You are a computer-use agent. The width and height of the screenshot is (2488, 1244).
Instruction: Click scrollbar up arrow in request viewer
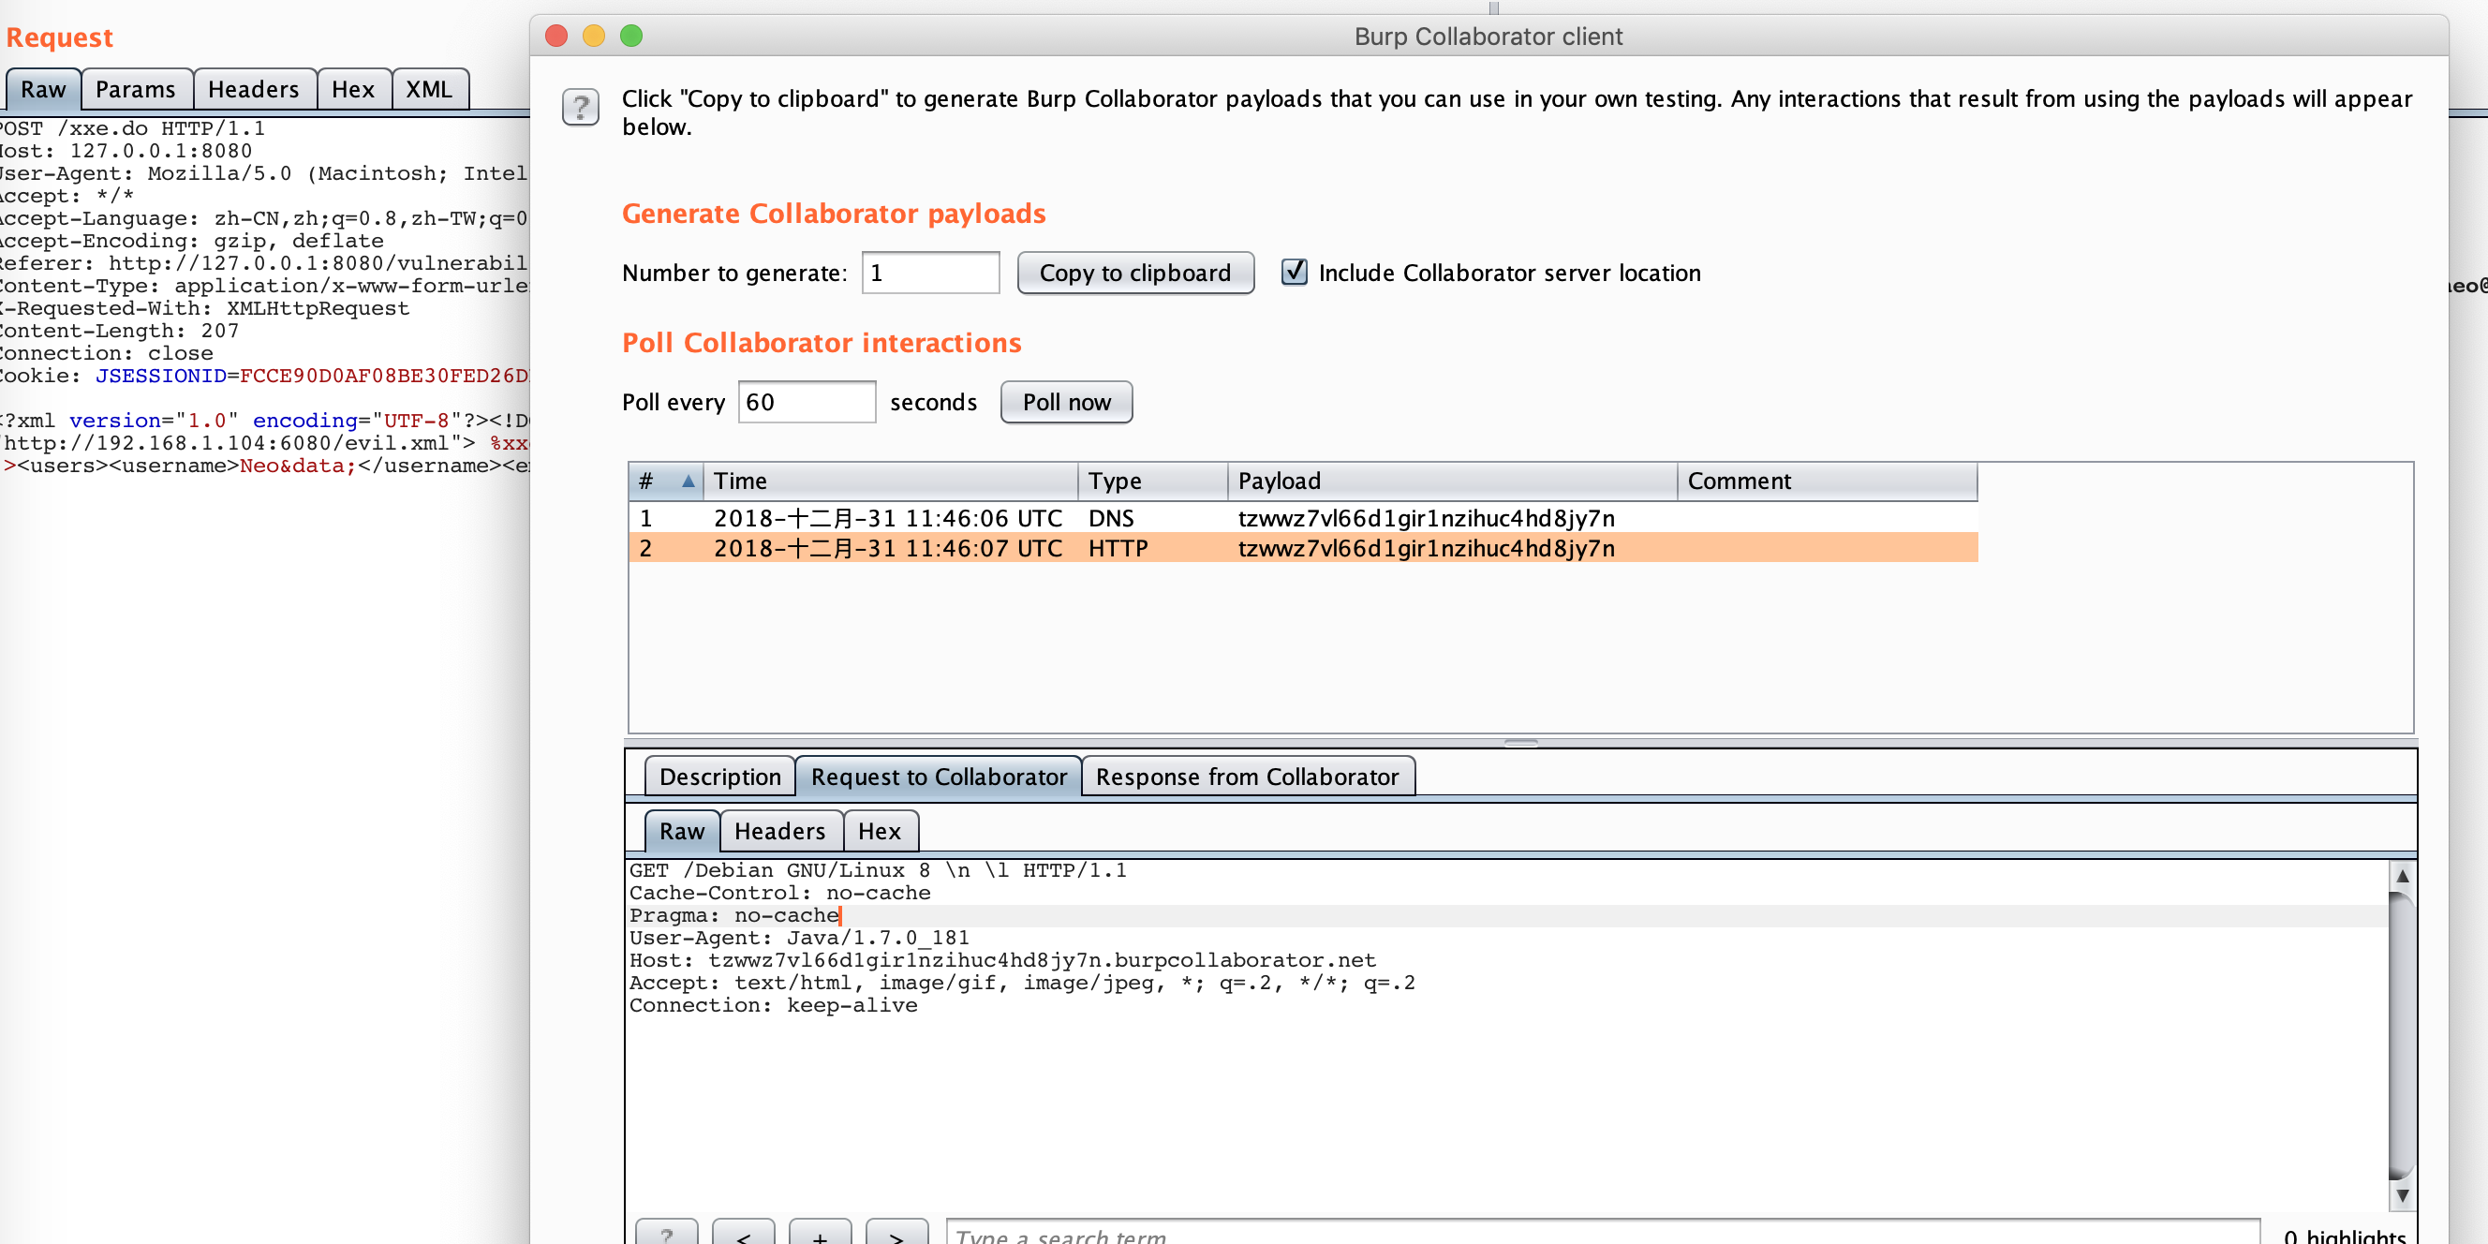(2402, 874)
